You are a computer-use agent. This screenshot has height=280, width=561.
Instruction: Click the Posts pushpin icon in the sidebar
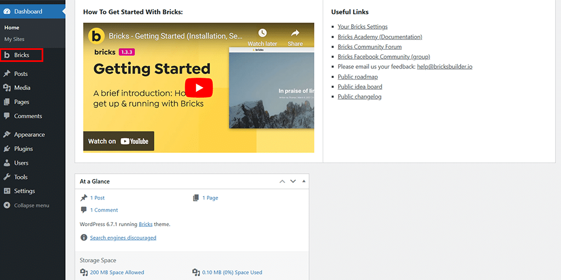tap(7, 74)
